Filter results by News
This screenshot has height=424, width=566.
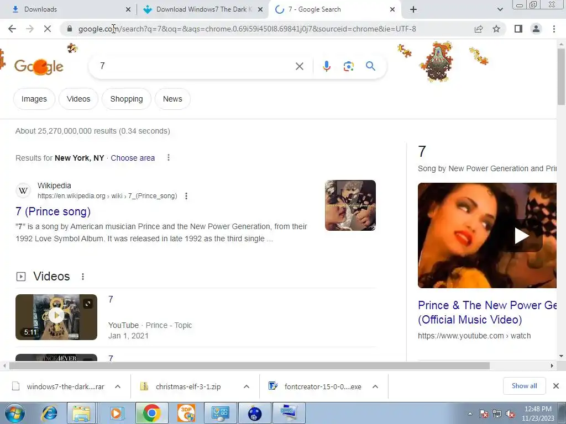172,99
